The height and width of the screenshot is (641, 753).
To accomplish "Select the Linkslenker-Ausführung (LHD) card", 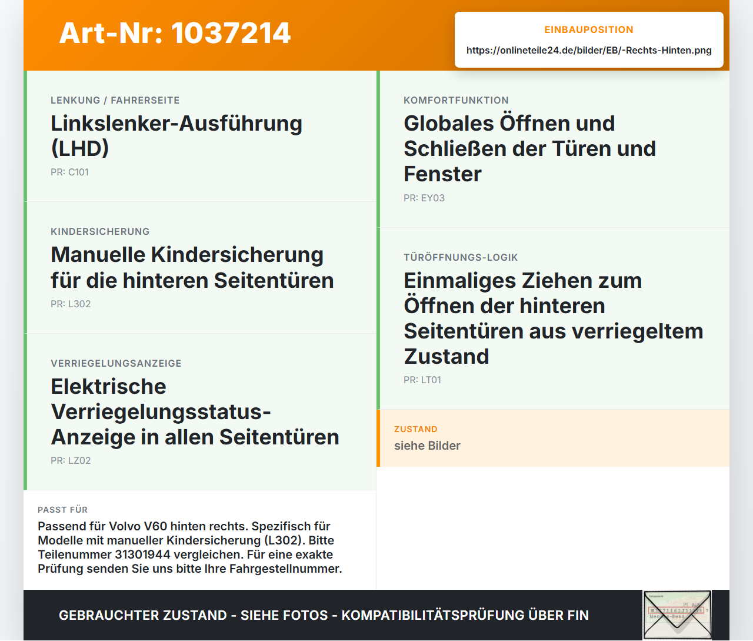I will (200, 136).
